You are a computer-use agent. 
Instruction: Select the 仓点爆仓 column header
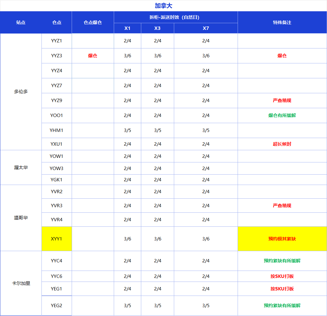pos(93,23)
